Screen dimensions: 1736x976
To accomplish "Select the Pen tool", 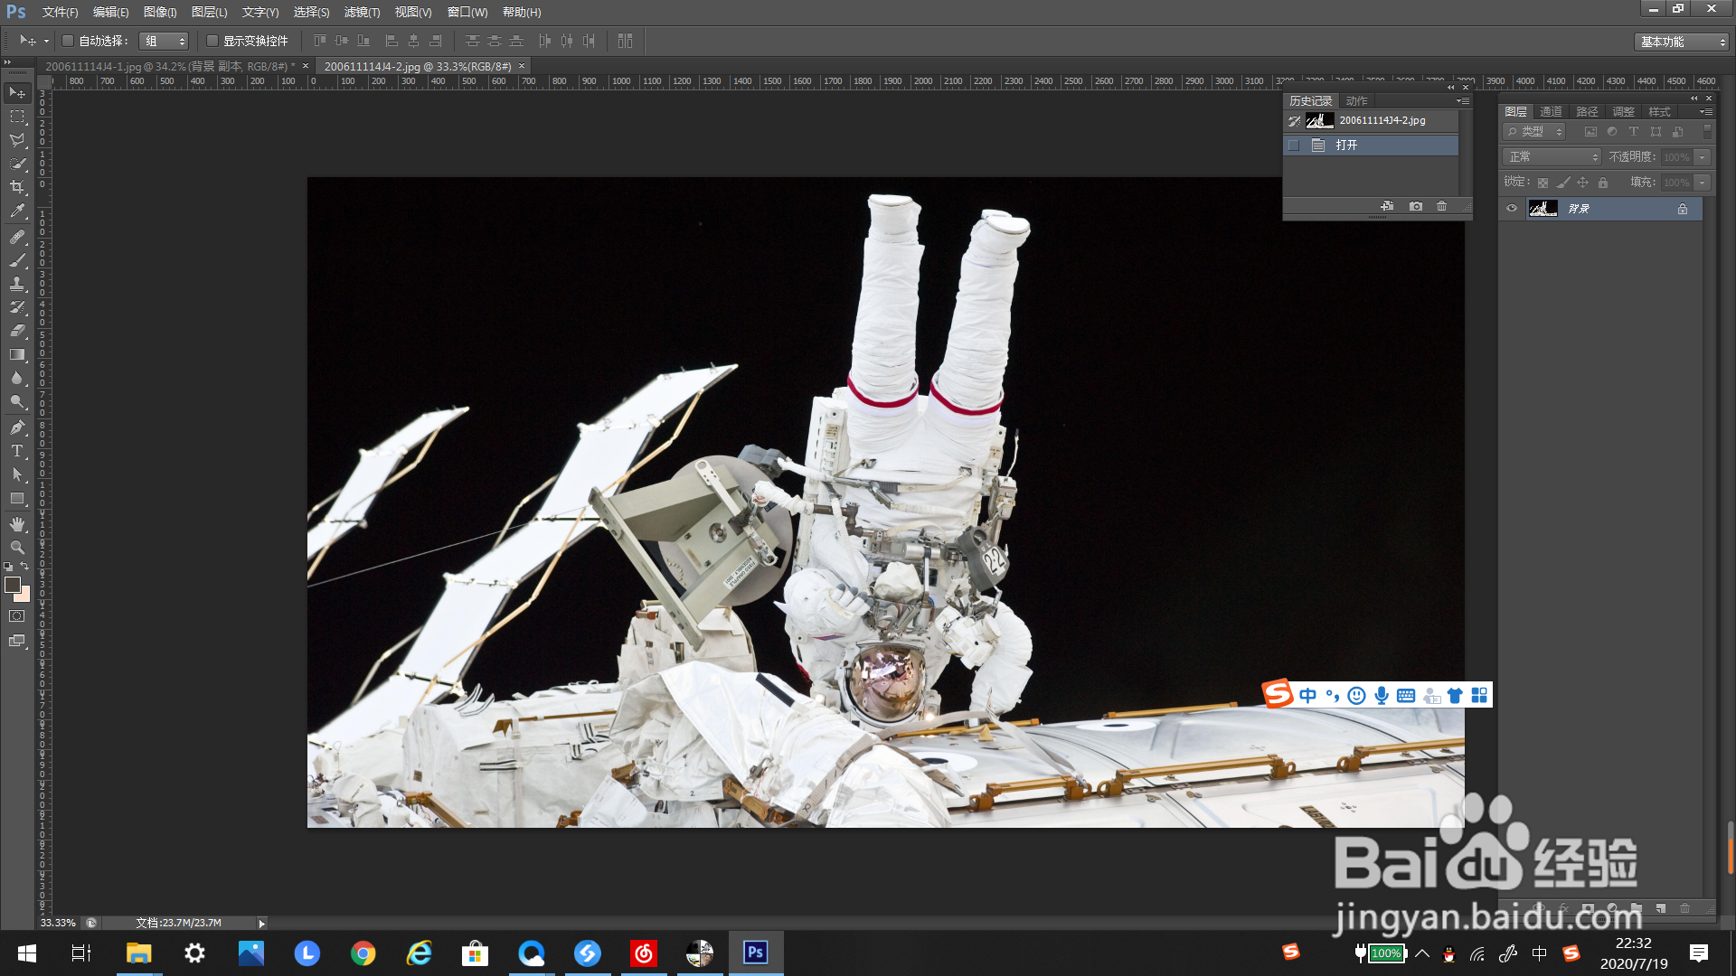I will tap(17, 427).
